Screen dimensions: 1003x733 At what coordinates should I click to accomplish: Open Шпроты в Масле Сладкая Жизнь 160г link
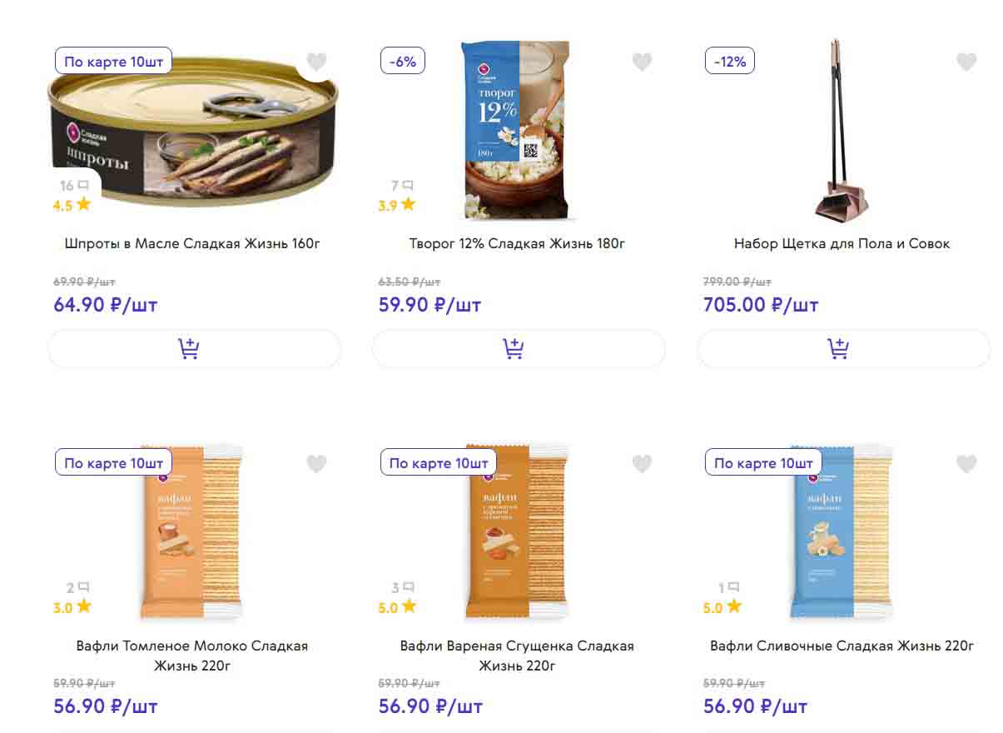point(192,244)
